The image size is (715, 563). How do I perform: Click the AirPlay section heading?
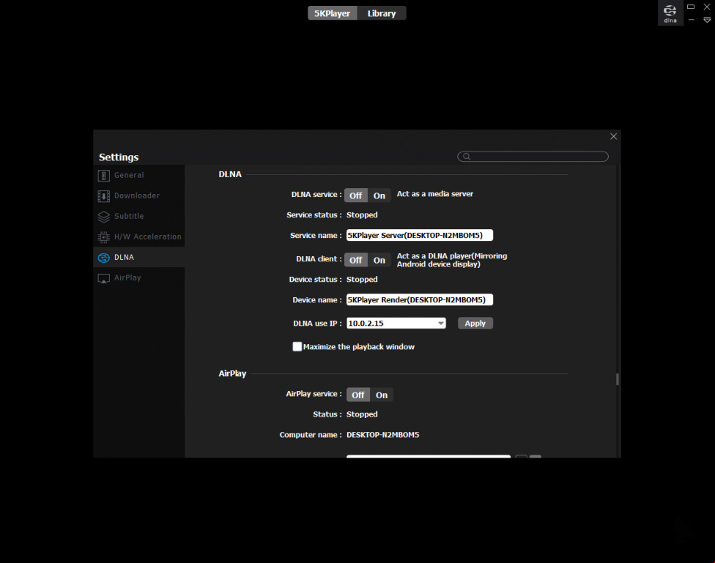point(232,373)
